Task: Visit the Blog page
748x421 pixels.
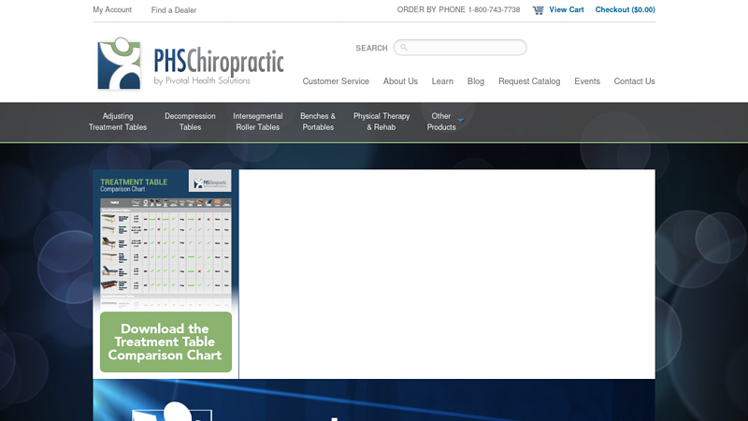Action: tap(476, 81)
